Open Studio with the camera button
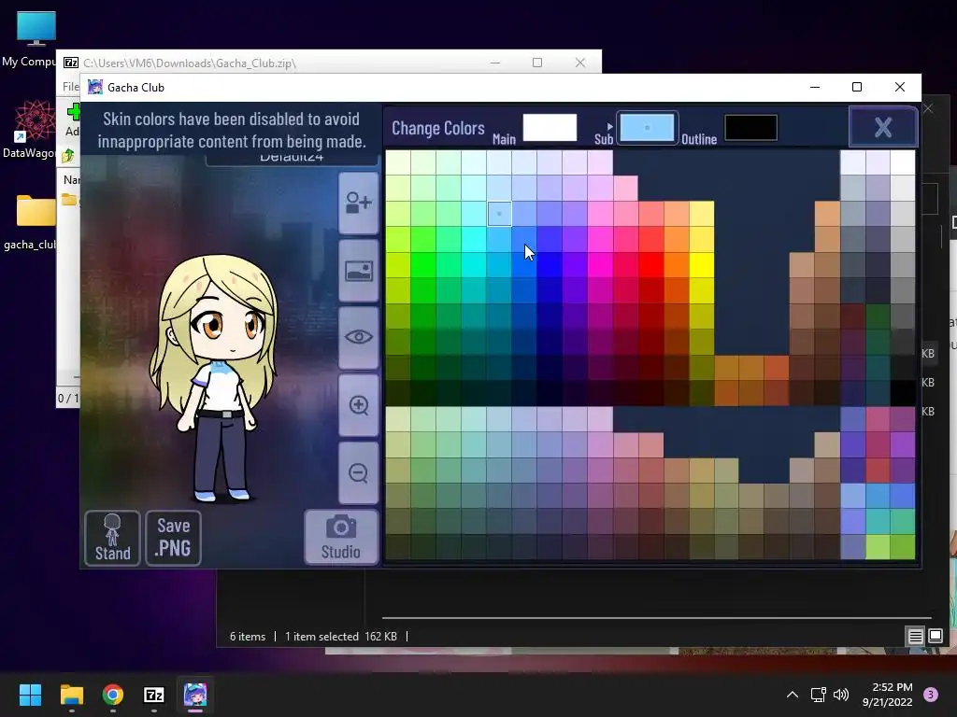This screenshot has height=717, width=957. tap(341, 537)
